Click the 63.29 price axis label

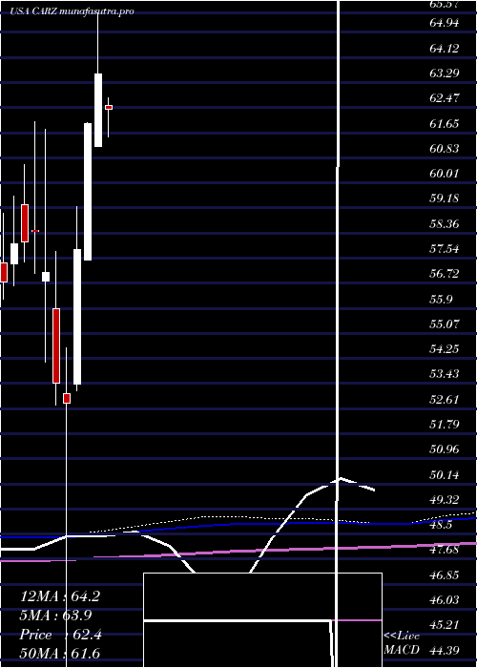coord(445,73)
